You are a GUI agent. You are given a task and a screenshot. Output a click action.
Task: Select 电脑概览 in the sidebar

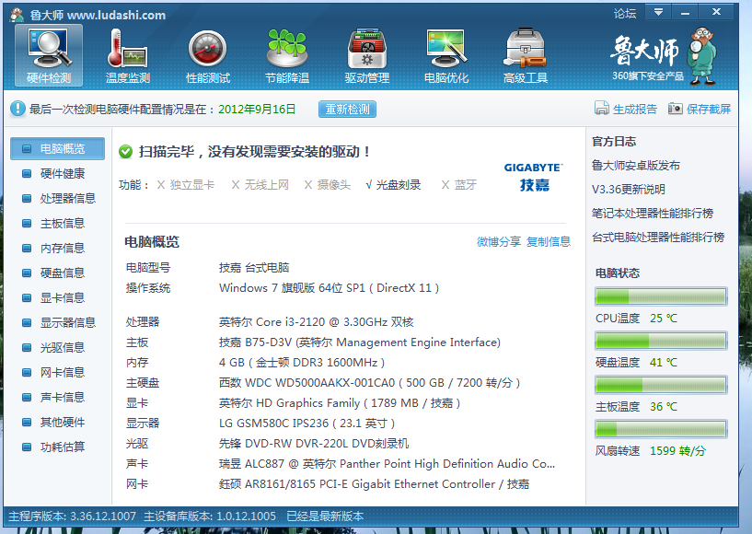point(58,149)
